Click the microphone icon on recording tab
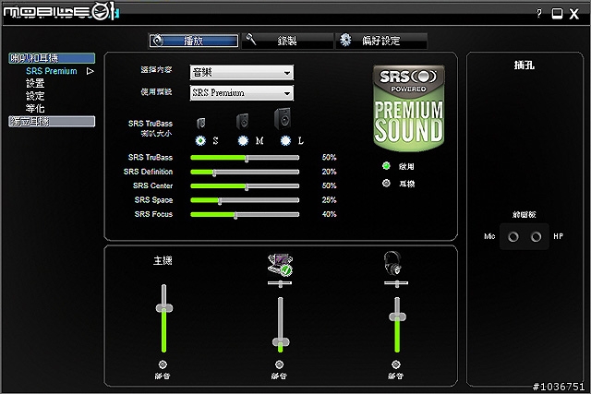The height and width of the screenshot is (394, 591). click(x=250, y=39)
